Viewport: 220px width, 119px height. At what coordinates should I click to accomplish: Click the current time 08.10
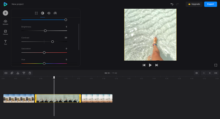coord(107,73)
